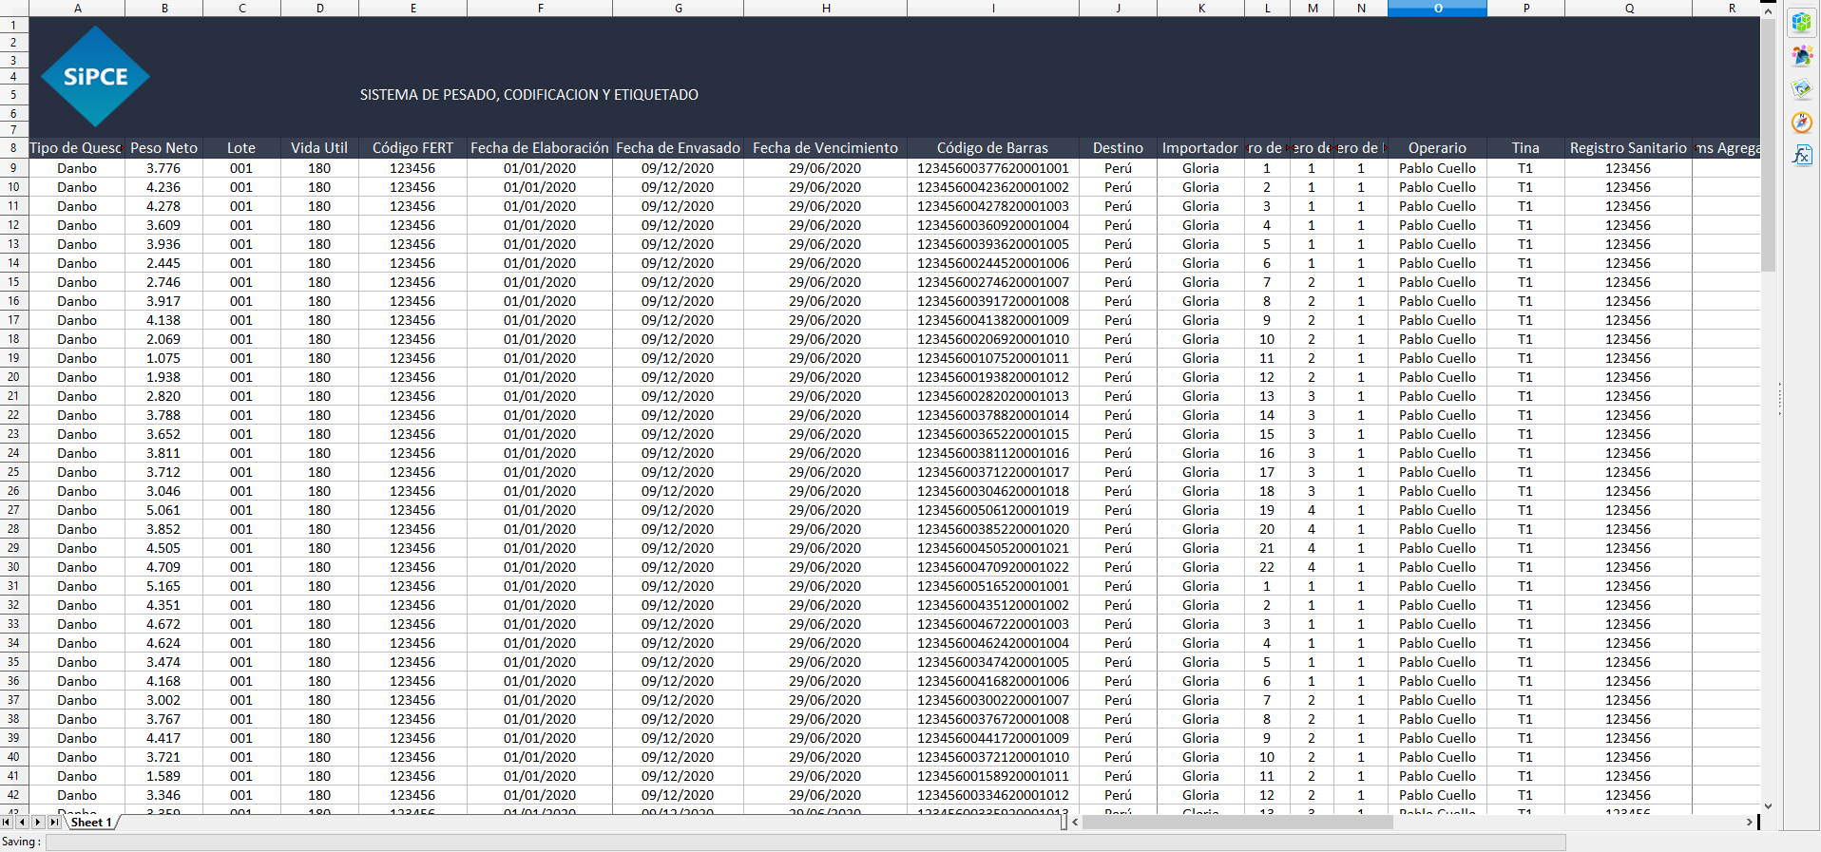This screenshot has width=1821, height=852.
Task: Click the 'Importador' header cell
Action: pyautogui.click(x=1200, y=148)
